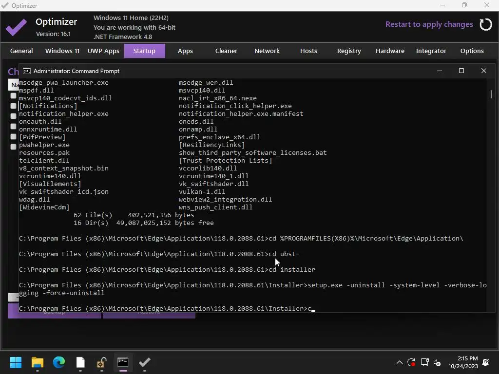Open the notification bell in tray

[486, 362]
